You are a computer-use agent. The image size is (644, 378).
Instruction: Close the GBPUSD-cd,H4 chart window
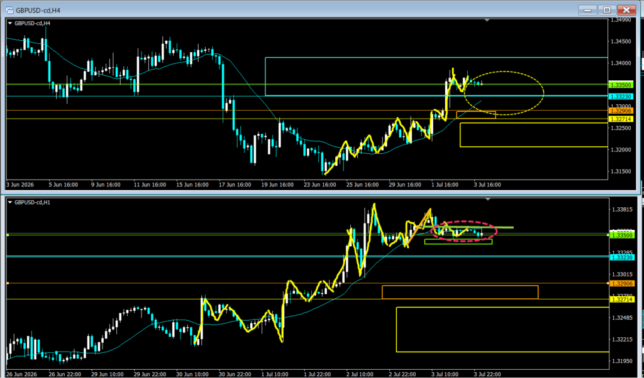tap(626, 10)
